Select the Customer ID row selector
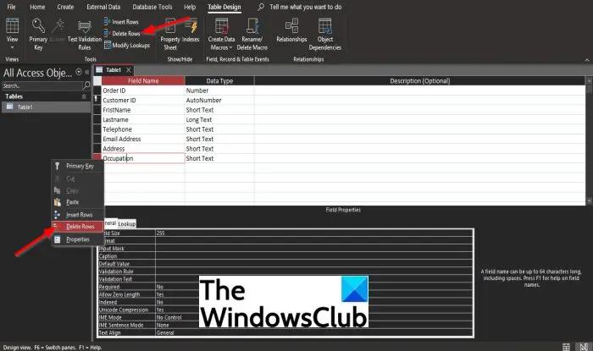This screenshot has height=351, width=593. (97, 101)
